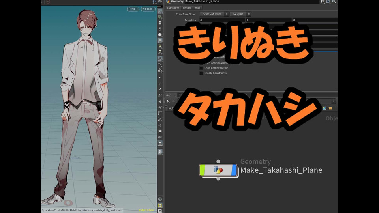Open the No cam camera dropdown

click(x=148, y=9)
